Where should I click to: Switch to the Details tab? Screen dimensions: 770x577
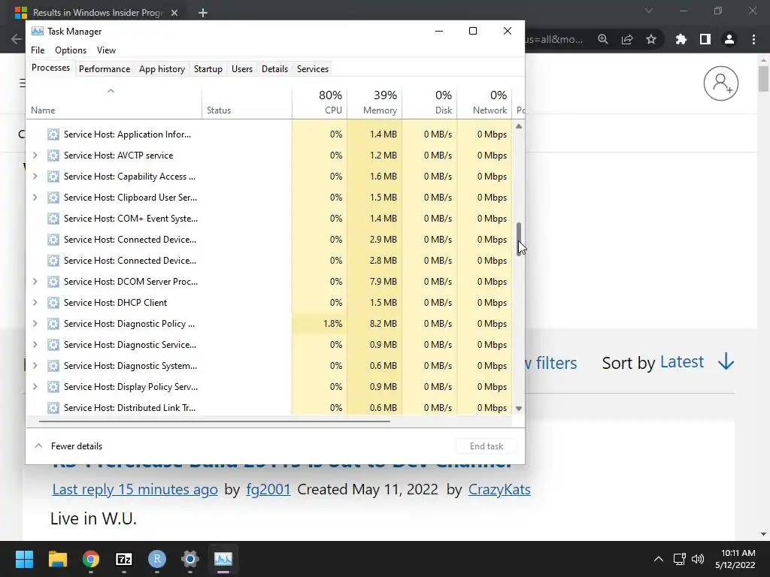tap(274, 69)
